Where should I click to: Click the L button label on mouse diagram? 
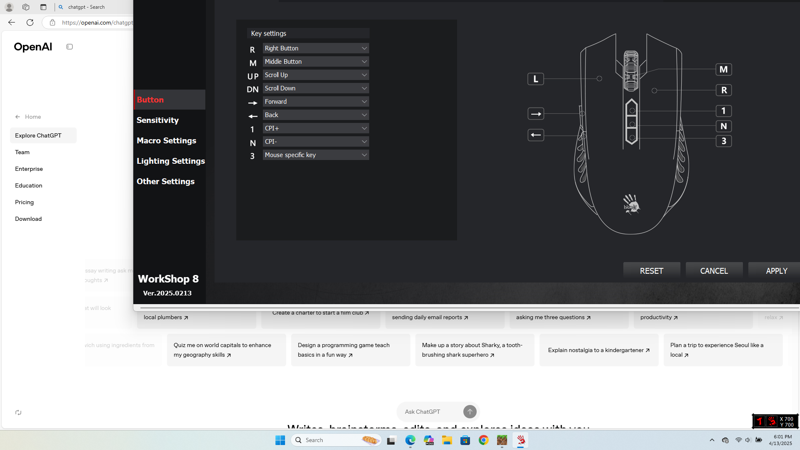[535, 79]
